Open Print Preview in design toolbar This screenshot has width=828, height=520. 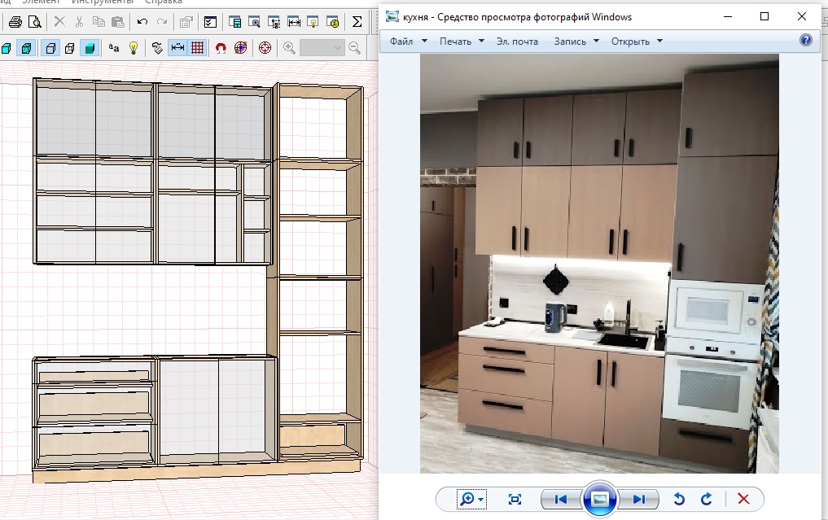click(34, 22)
